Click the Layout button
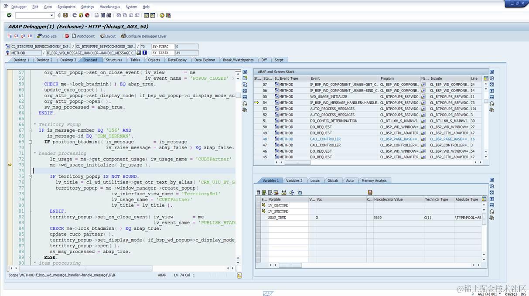 [108, 36]
